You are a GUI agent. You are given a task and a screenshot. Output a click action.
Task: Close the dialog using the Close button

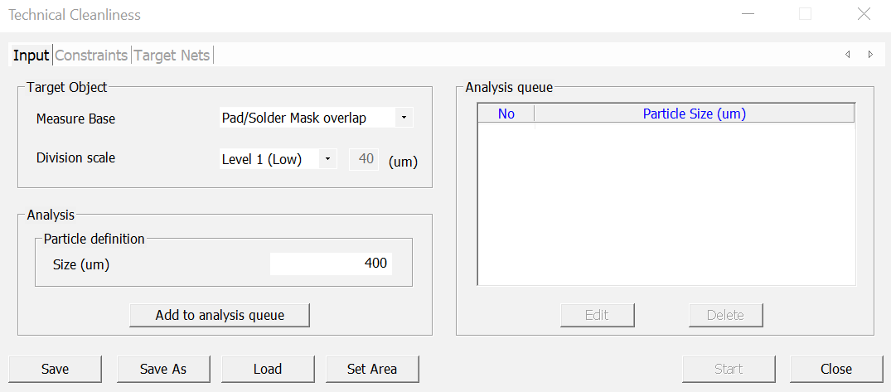point(835,369)
